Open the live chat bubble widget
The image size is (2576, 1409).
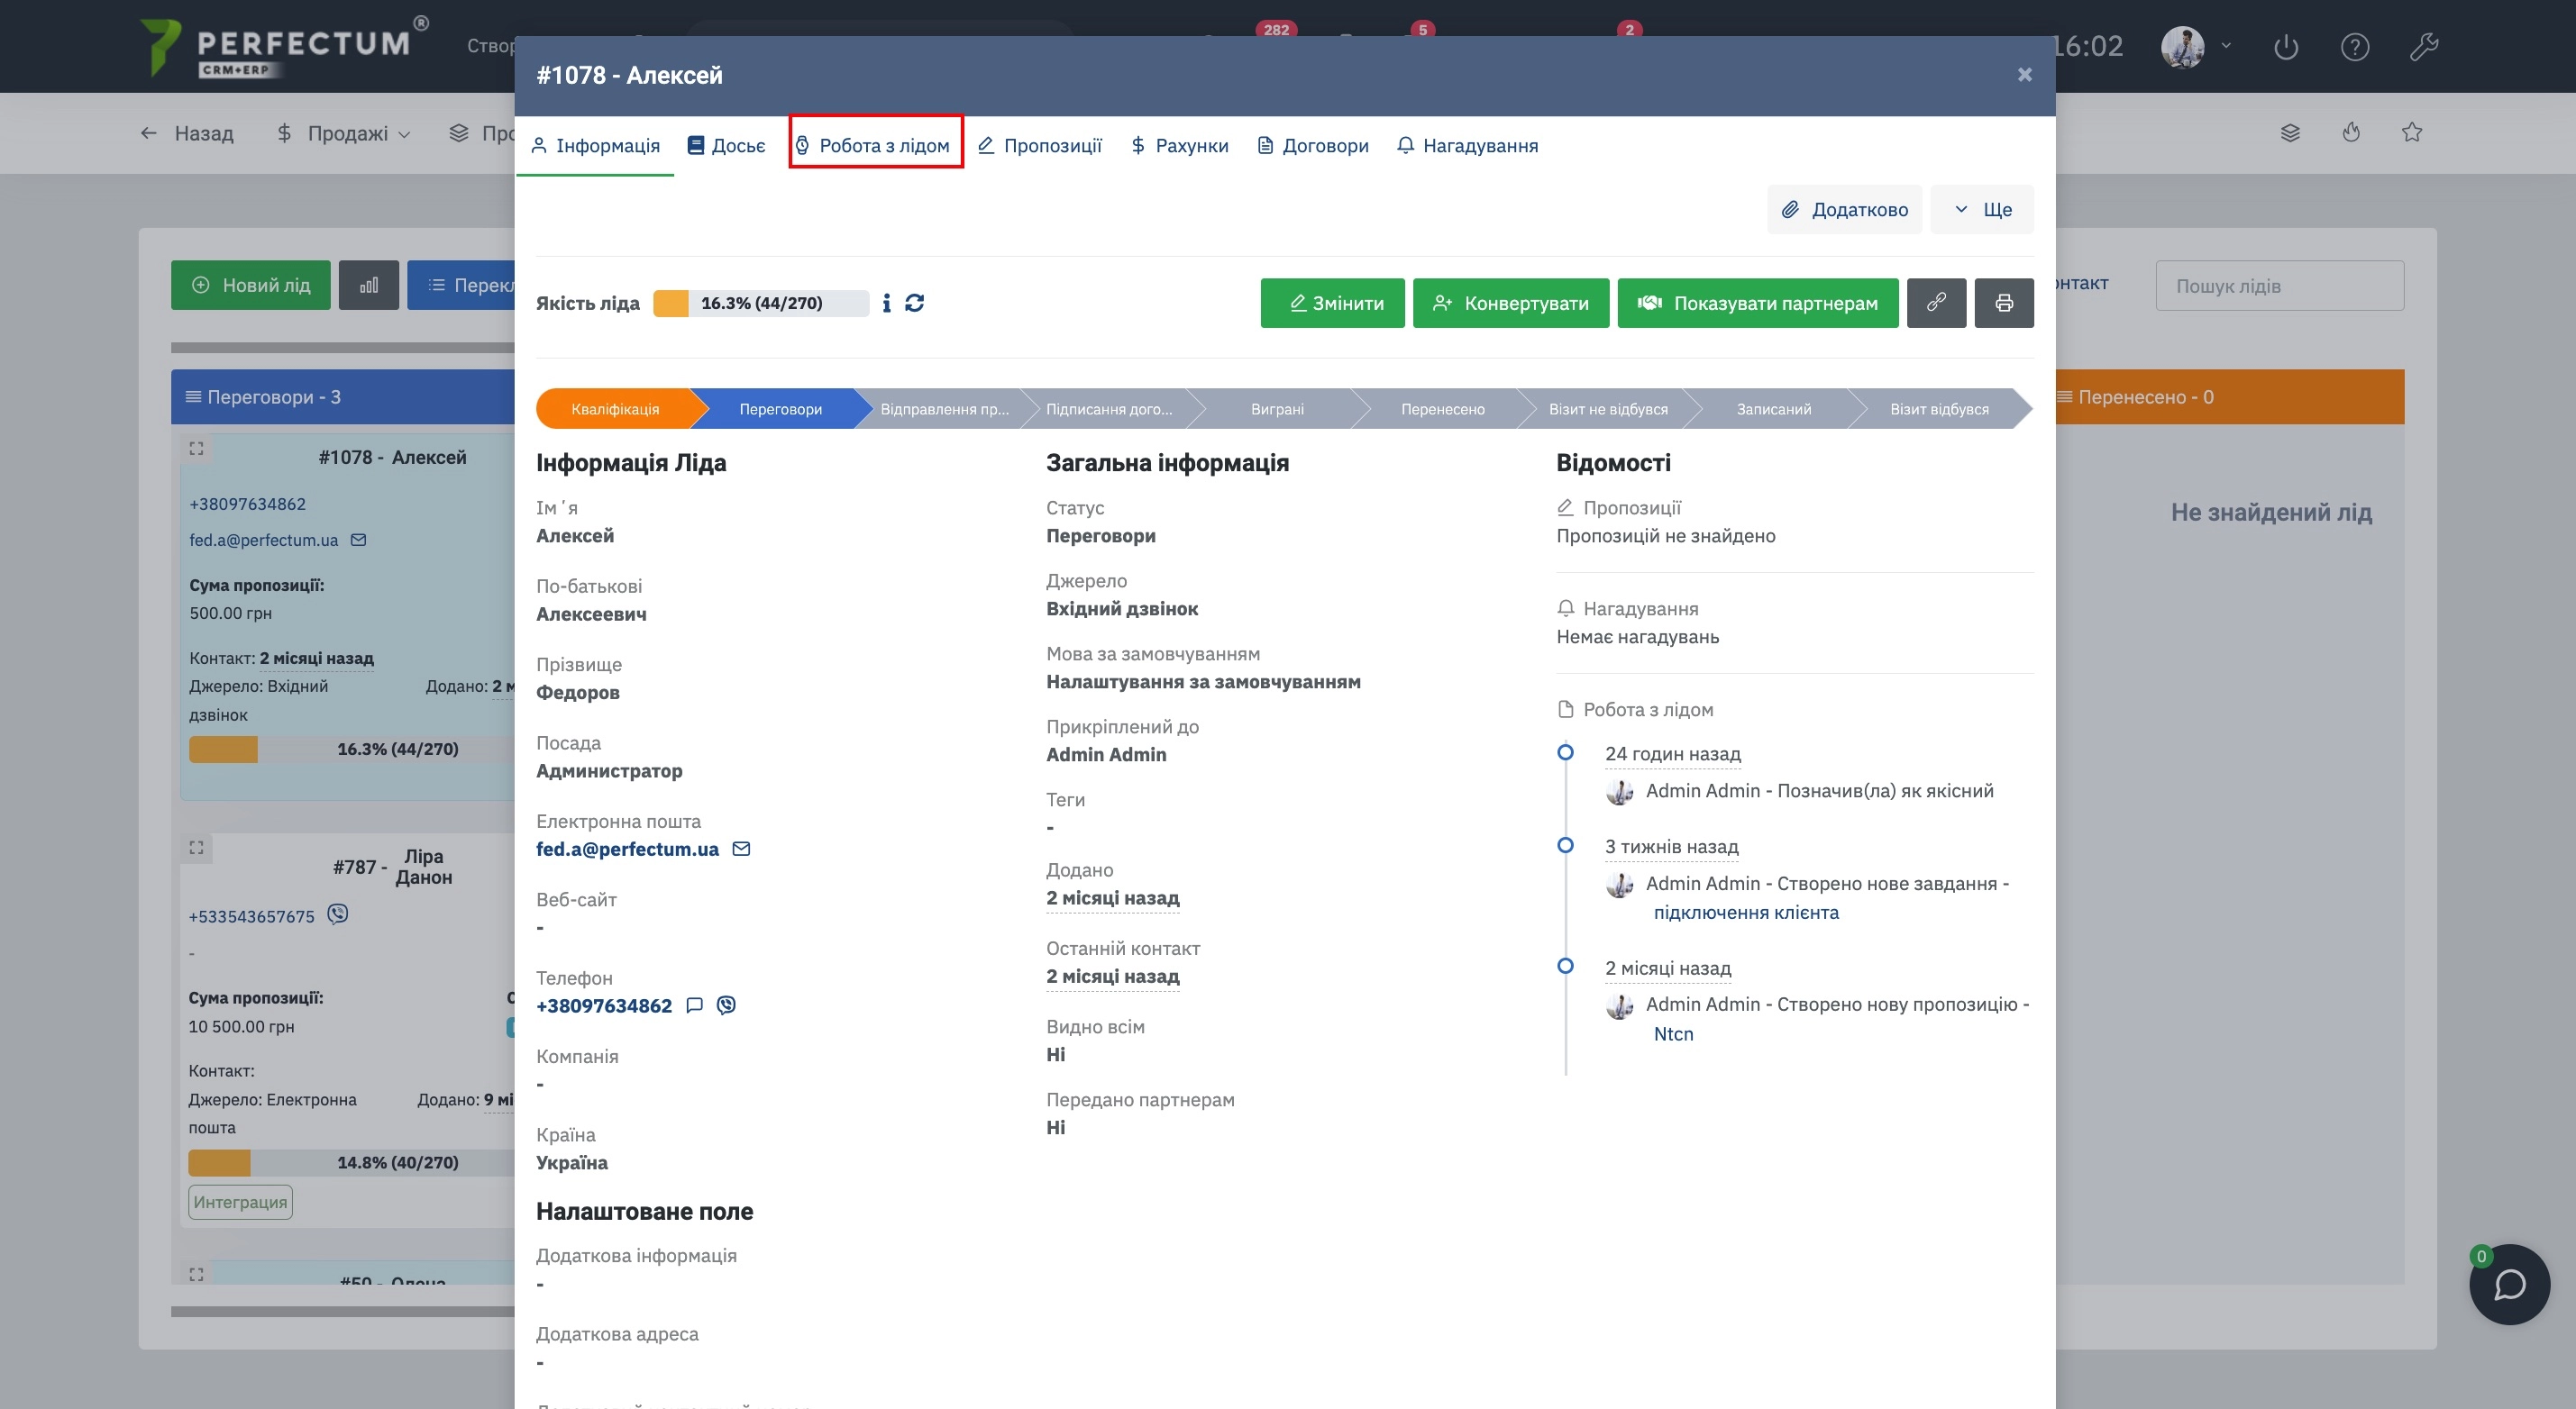pyautogui.click(x=2509, y=1284)
